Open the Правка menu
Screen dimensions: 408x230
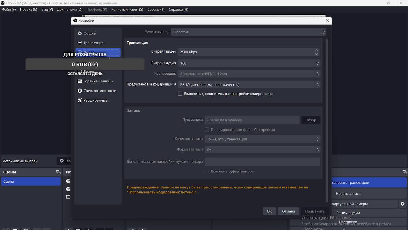(x=28, y=9)
